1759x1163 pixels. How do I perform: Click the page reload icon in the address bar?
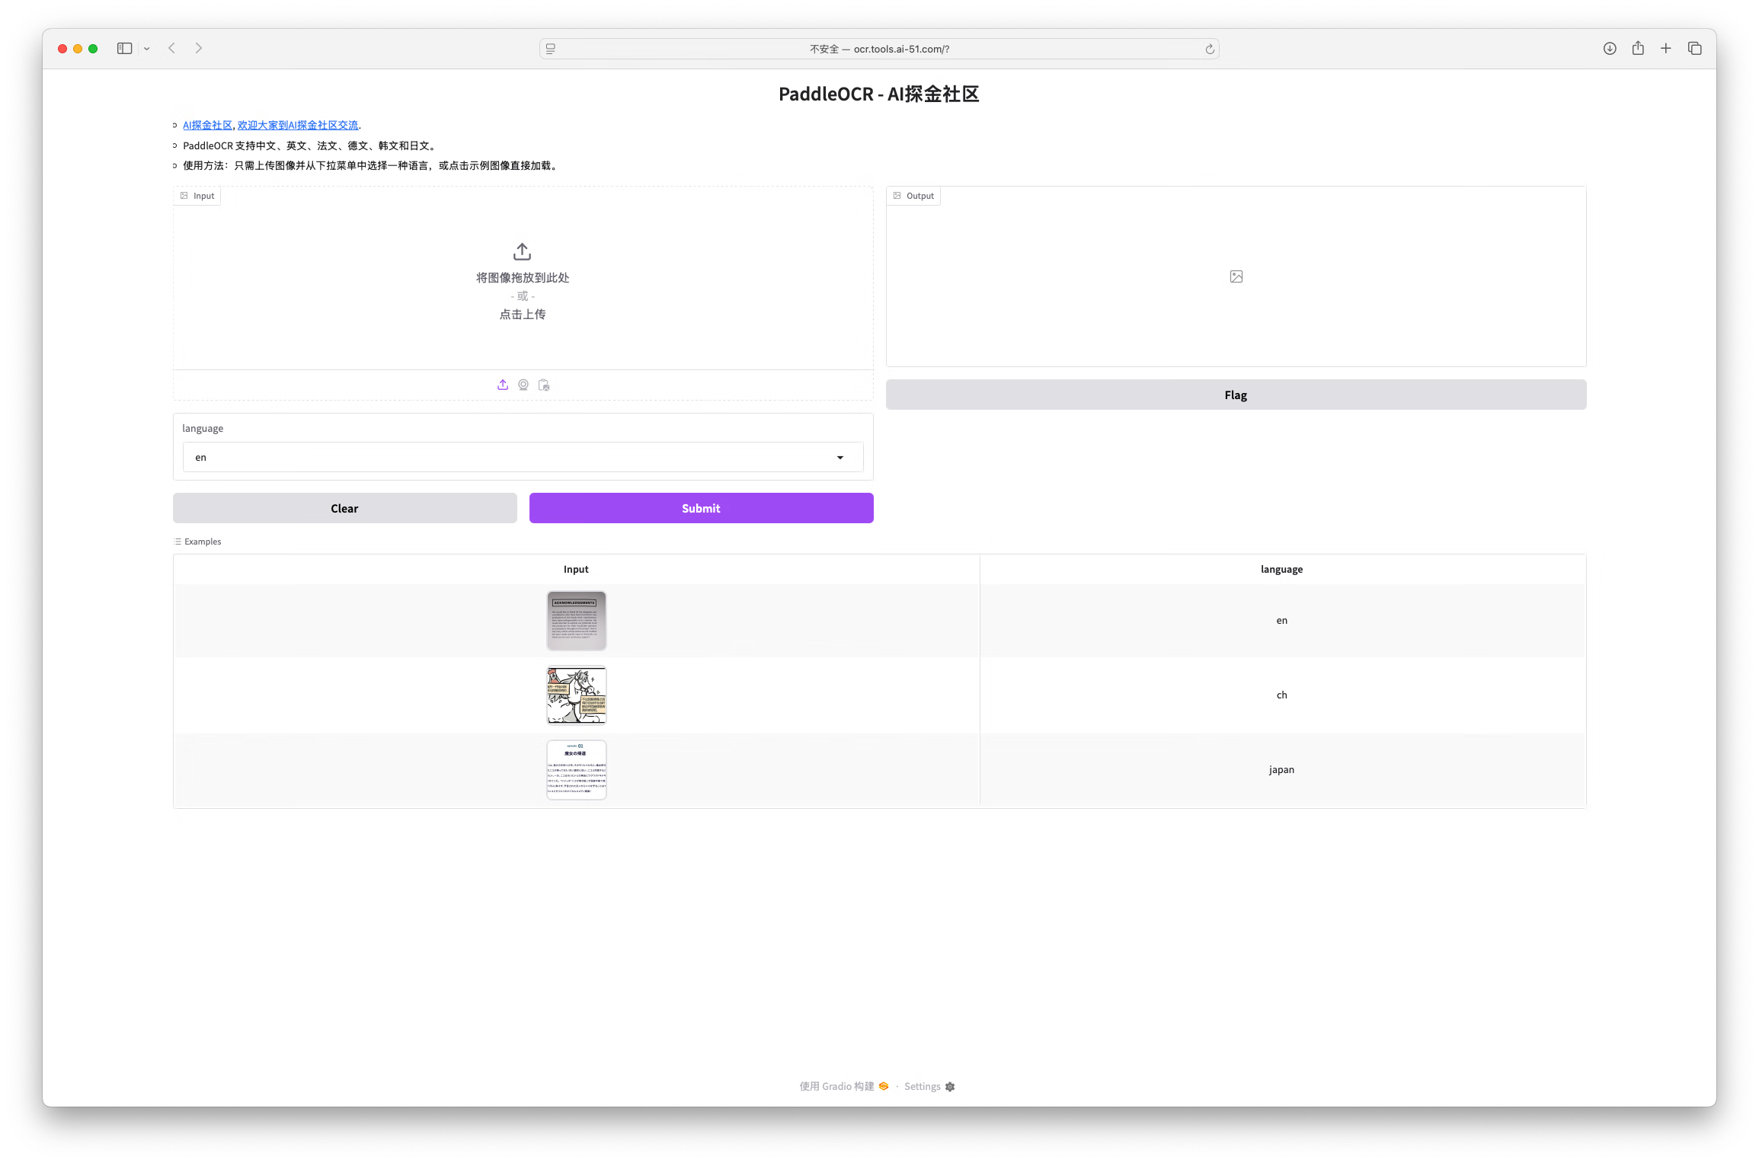(x=1209, y=48)
